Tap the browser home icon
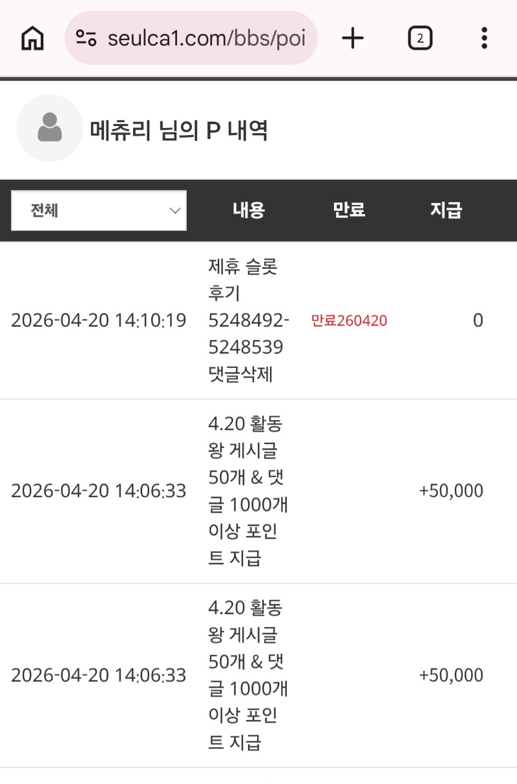This screenshot has width=517, height=784. [32, 39]
